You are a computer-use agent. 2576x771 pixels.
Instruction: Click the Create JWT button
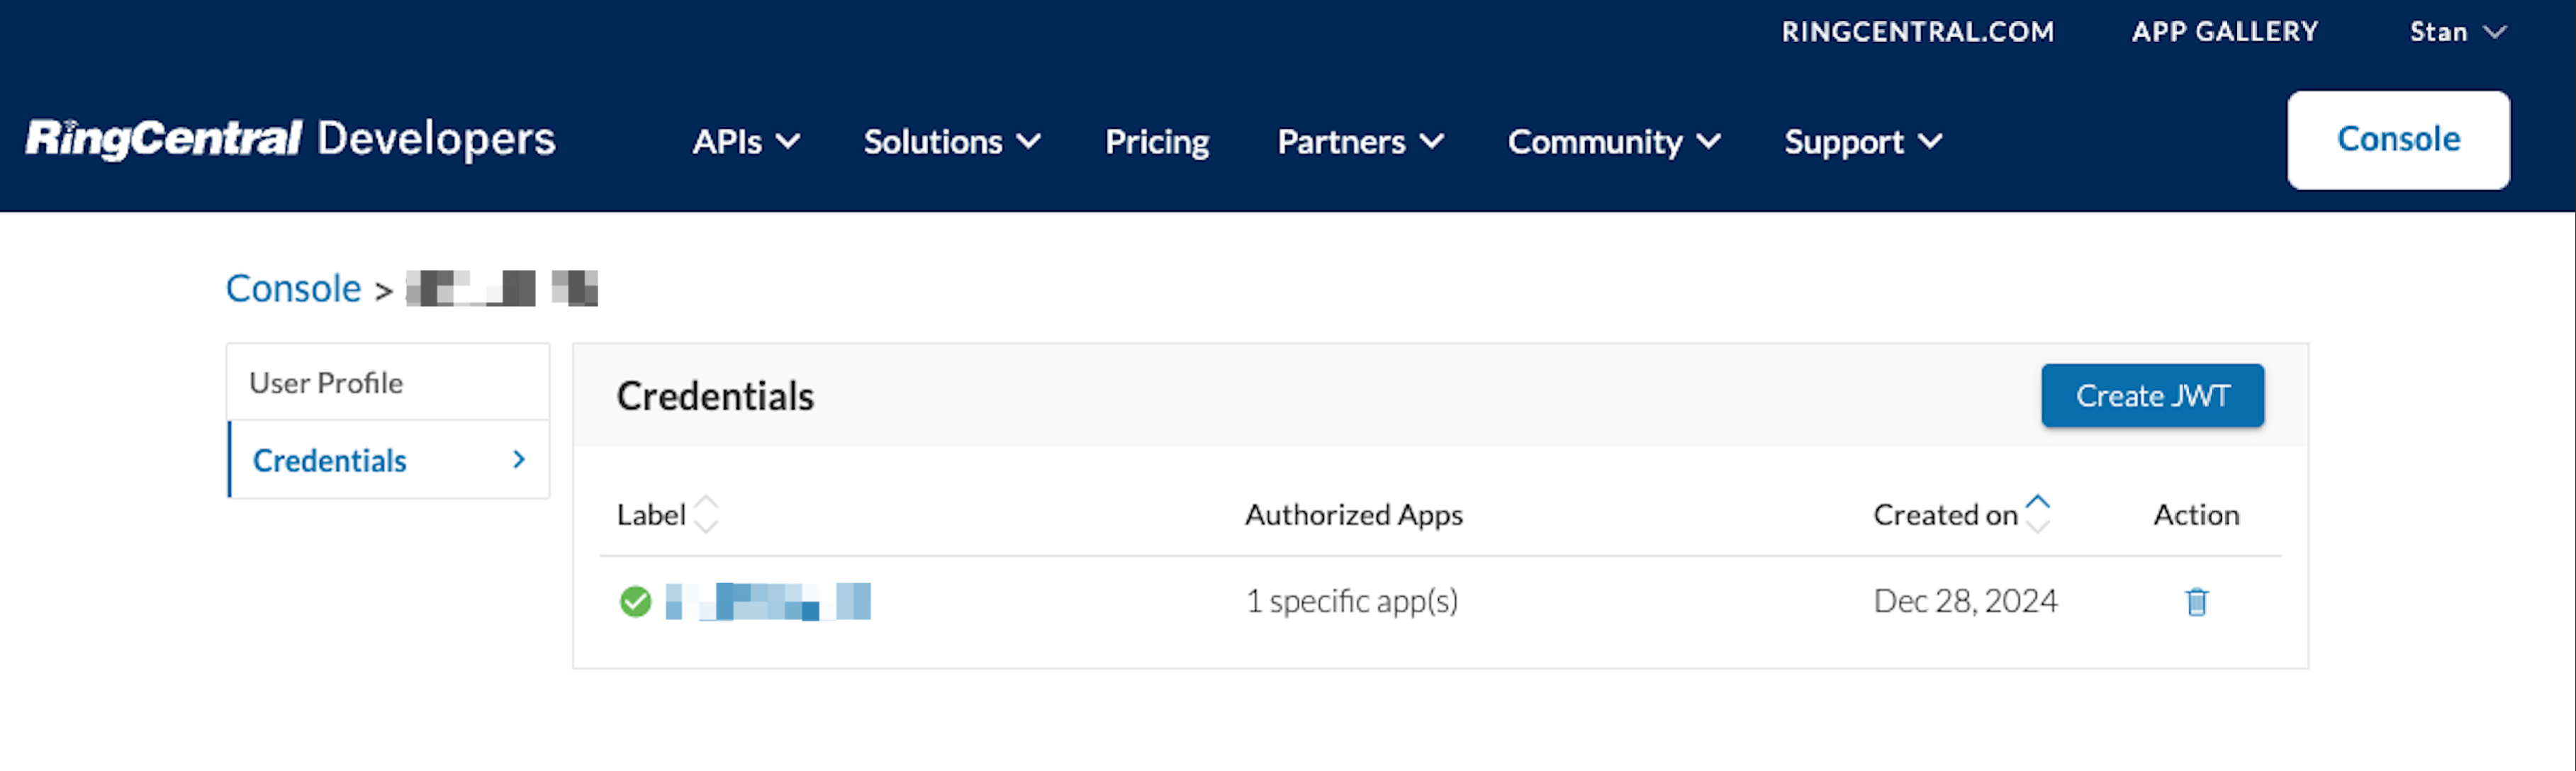[2152, 395]
